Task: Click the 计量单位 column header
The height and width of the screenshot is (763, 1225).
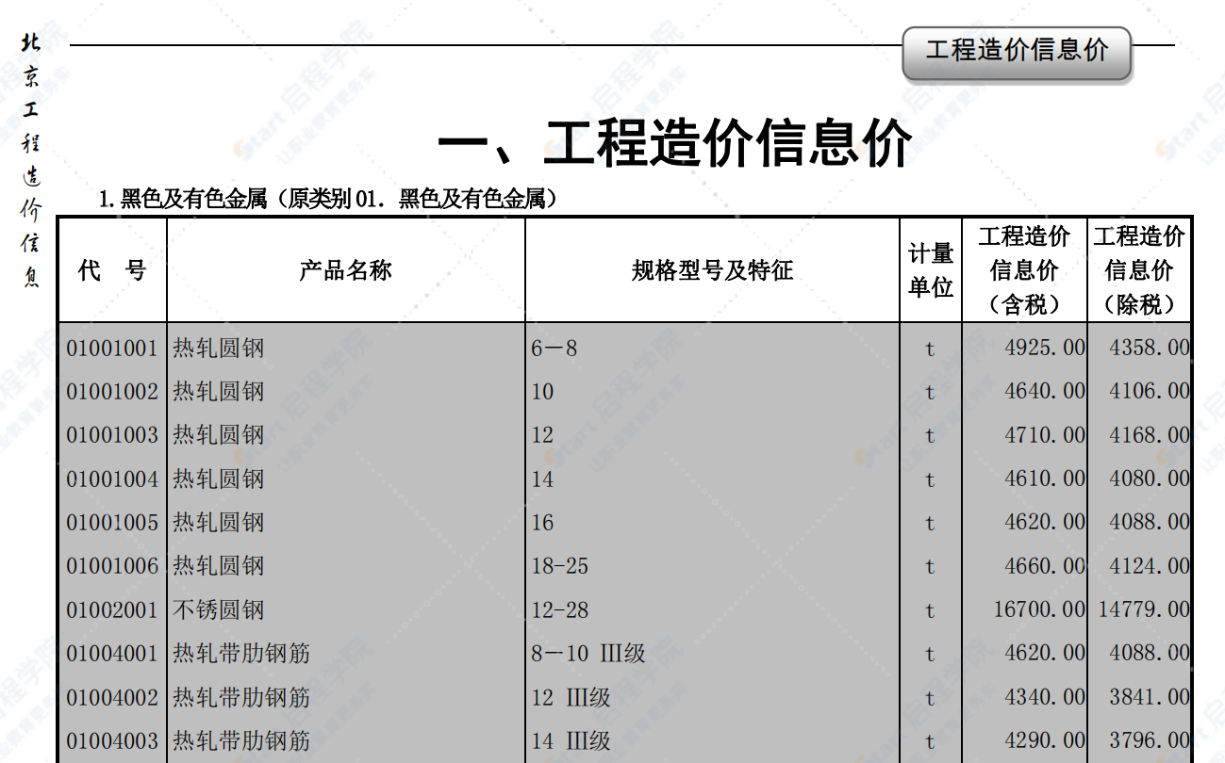Action: [931, 270]
